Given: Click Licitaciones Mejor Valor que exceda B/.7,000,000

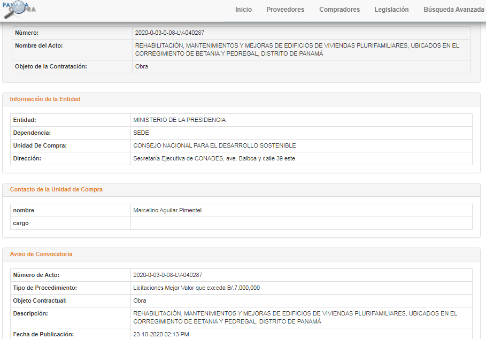Looking at the screenshot, I should pos(197,288).
